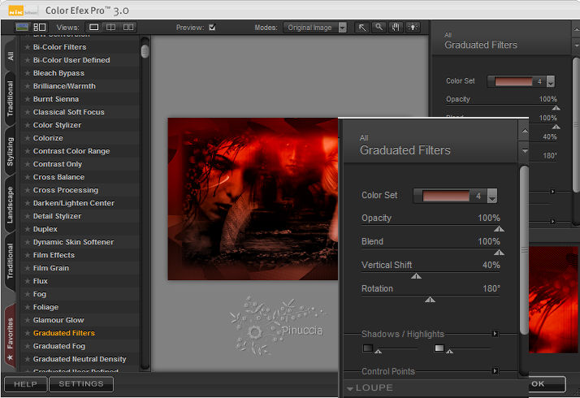The width and height of the screenshot is (580, 398).
Task: Toggle the Preview checkbox
Action: 212,27
